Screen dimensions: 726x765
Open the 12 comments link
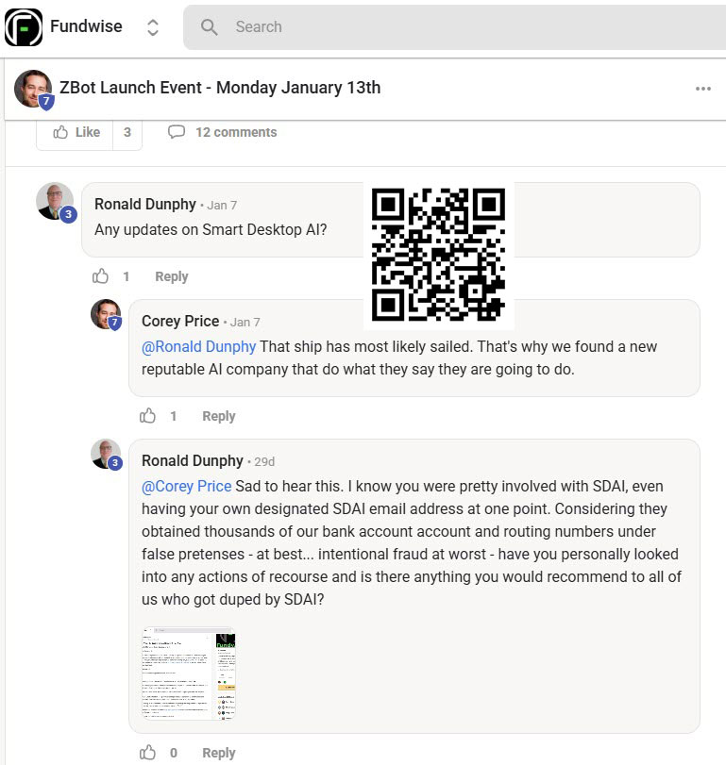click(x=236, y=132)
